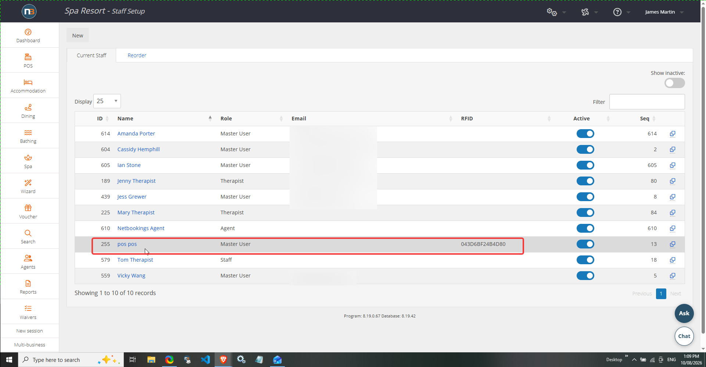The image size is (706, 367).
Task: Click the Netbookings logo in header
Action: 29,11
